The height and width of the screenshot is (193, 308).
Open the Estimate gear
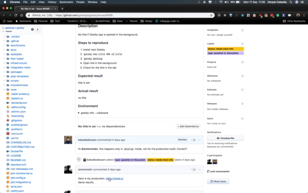point(243,90)
